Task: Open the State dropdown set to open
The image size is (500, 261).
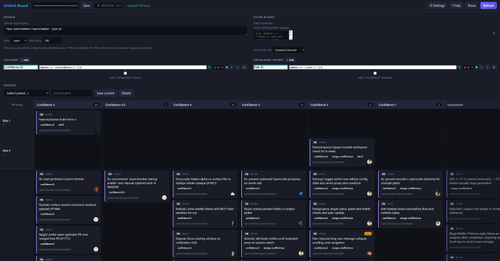Action: 19,41
